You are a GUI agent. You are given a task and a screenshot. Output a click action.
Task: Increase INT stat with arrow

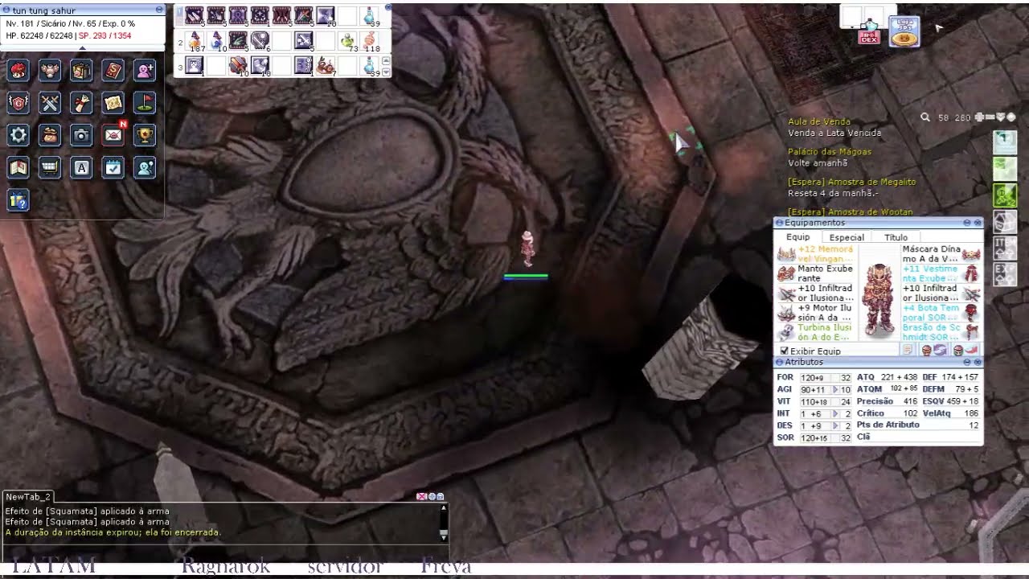(x=835, y=413)
